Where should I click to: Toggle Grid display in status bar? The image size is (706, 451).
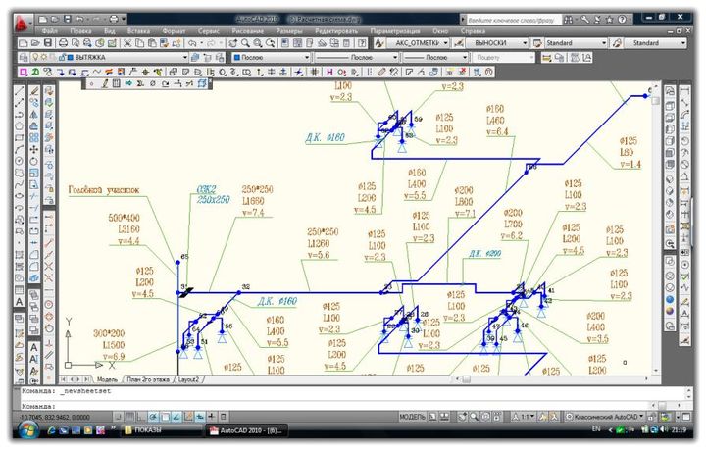click(x=129, y=417)
